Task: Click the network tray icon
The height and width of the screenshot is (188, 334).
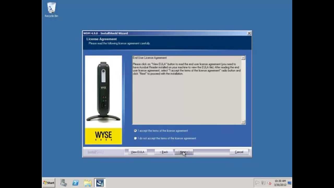Action: 264,183
